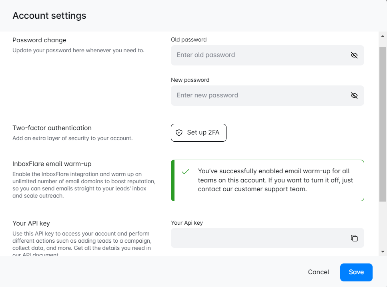Open the Set up 2FA dialog
Viewport: 387px width, 287px height.
point(199,133)
